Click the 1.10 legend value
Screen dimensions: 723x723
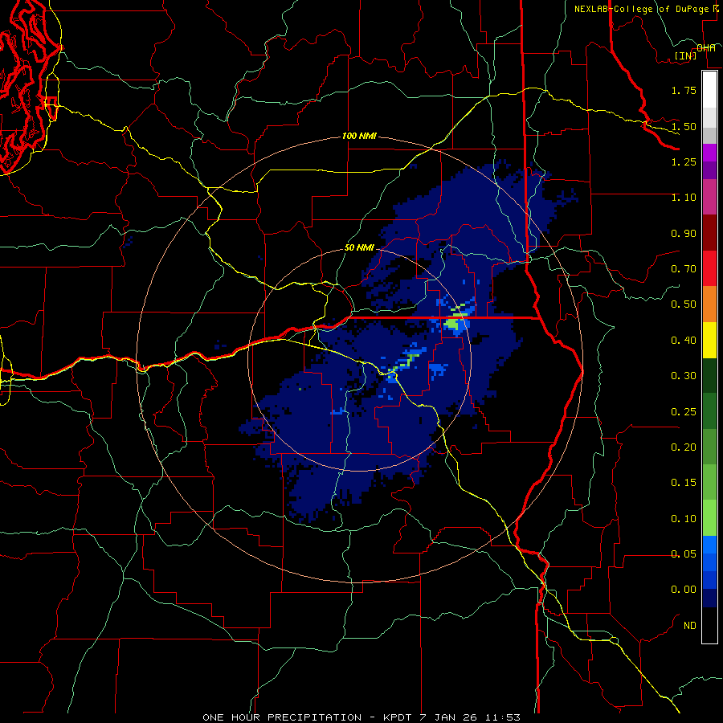(x=684, y=198)
